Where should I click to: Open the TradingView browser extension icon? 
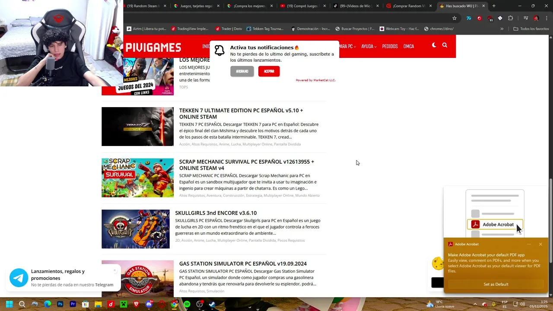coord(469,18)
